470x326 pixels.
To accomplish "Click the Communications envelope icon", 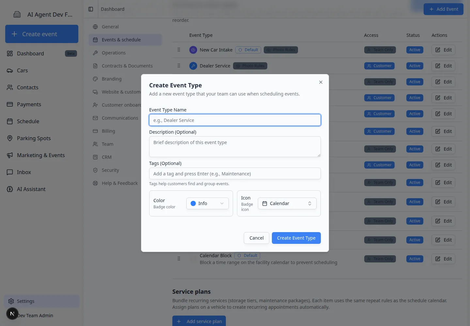I will [x=95, y=118].
